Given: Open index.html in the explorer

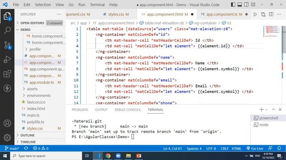Looking at the screenshot, I should click(x=36, y=108).
